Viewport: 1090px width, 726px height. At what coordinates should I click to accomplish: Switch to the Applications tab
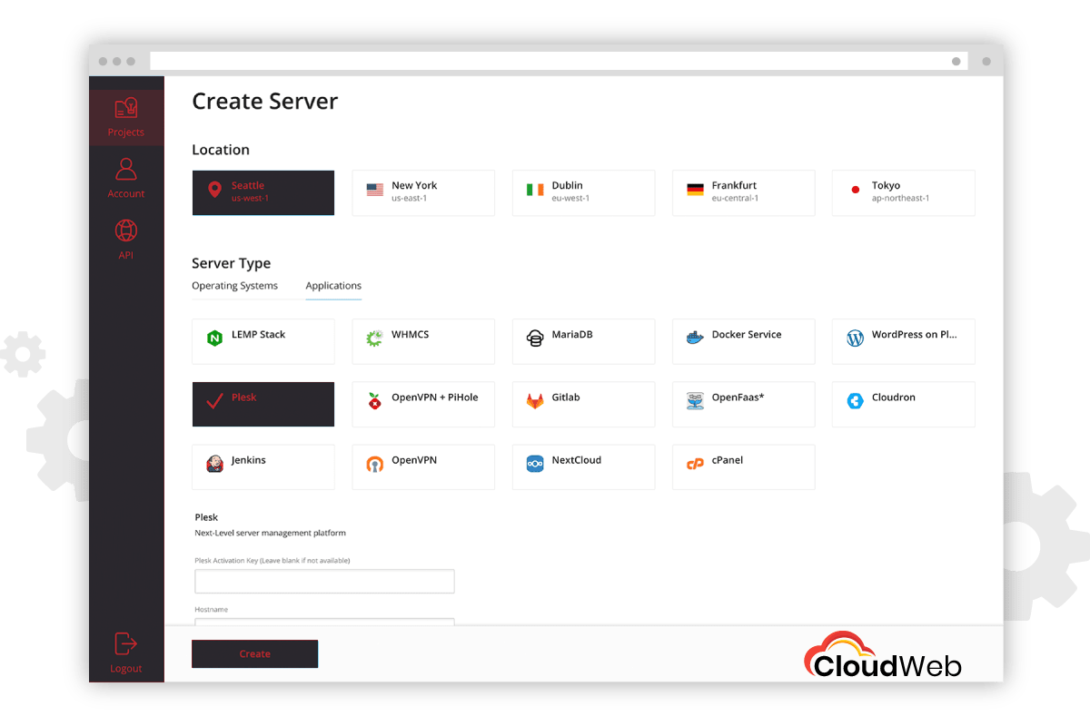click(x=333, y=286)
